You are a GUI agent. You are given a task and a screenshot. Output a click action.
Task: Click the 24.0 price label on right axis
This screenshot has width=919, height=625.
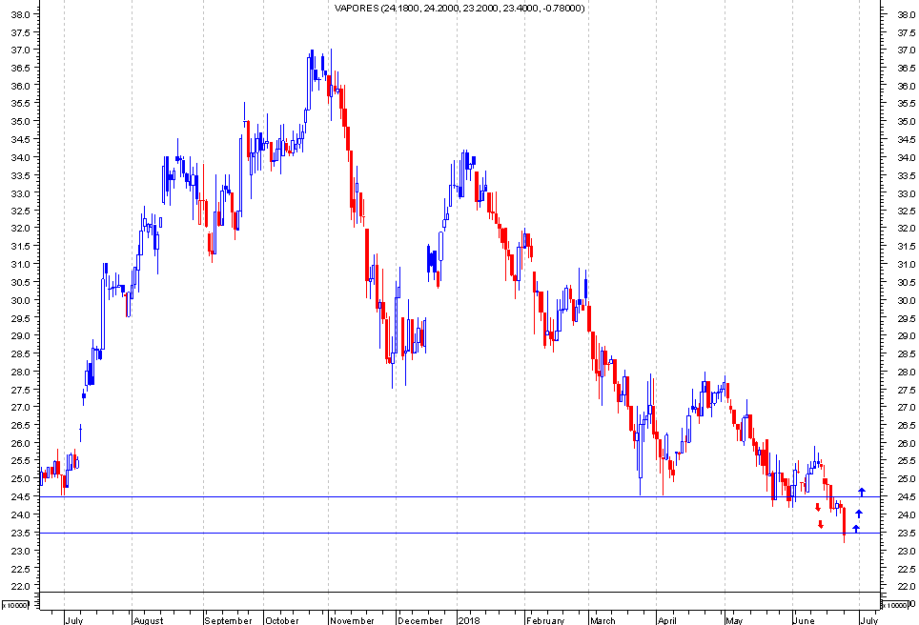[906, 514]
